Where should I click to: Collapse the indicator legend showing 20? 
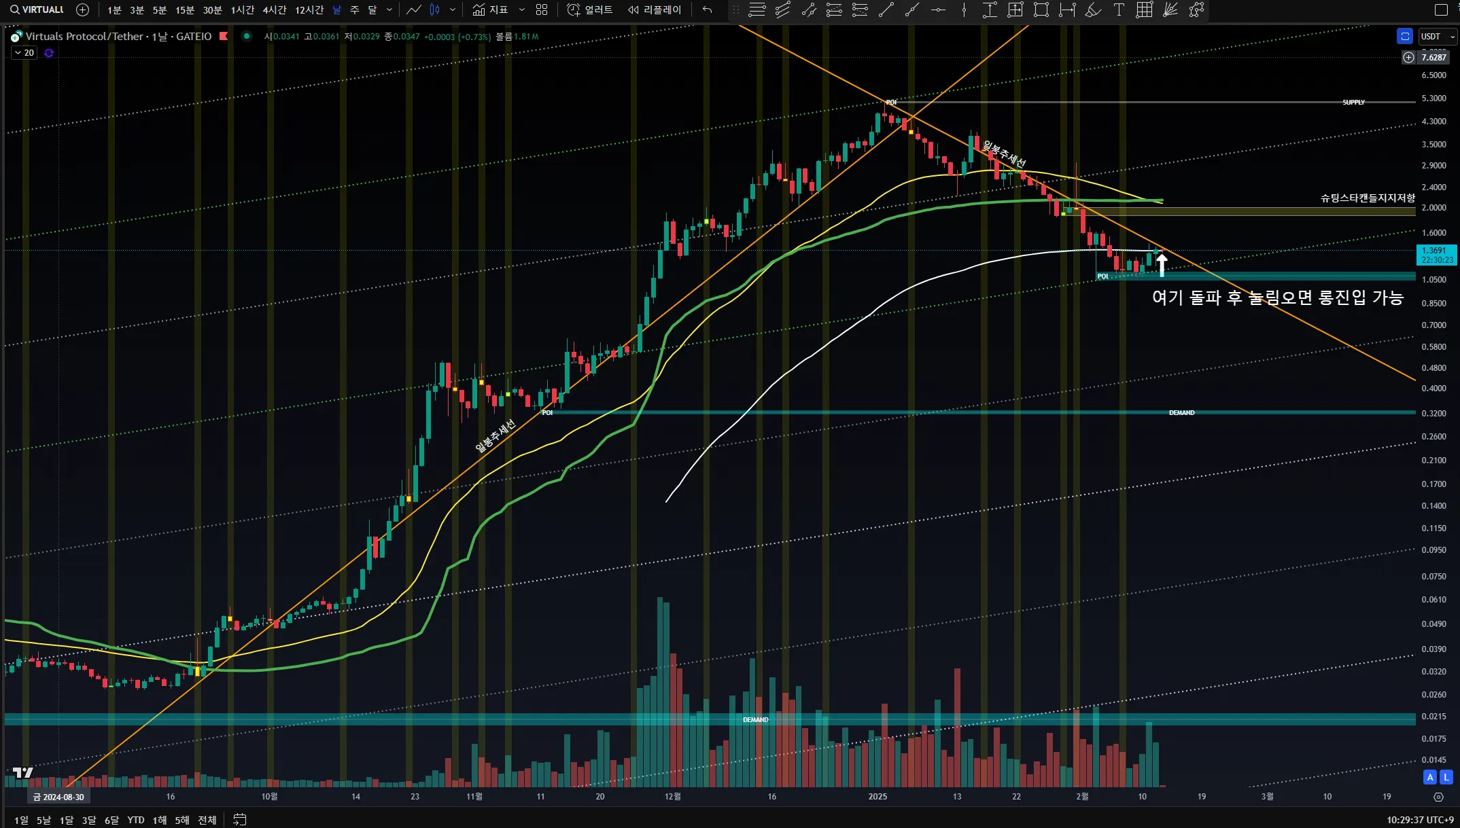[24, 53]
